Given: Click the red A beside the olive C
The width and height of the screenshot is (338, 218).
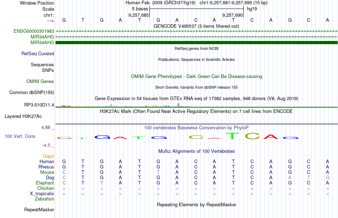Looking at the screenshot, I should tap(271, 137).
